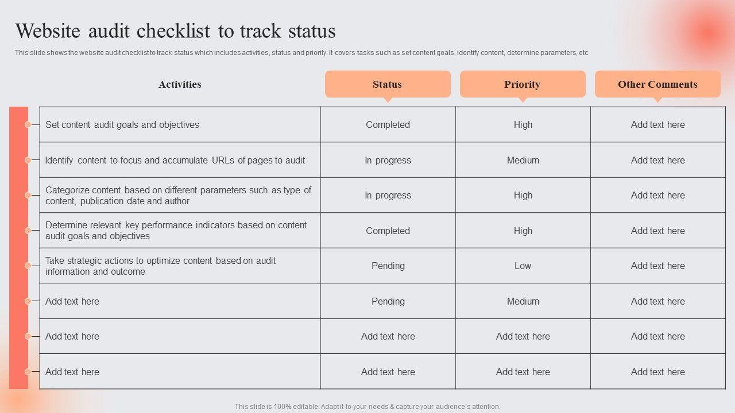Click the Priority header pill
Viewport: 735px width, 413px height.
(523, 84)
